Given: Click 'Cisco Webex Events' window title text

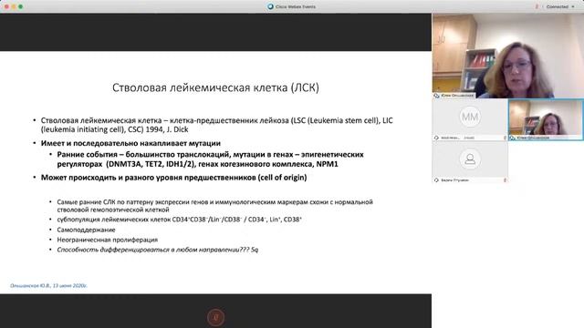Looking at the screenshot, I should (x=296, y=6).
